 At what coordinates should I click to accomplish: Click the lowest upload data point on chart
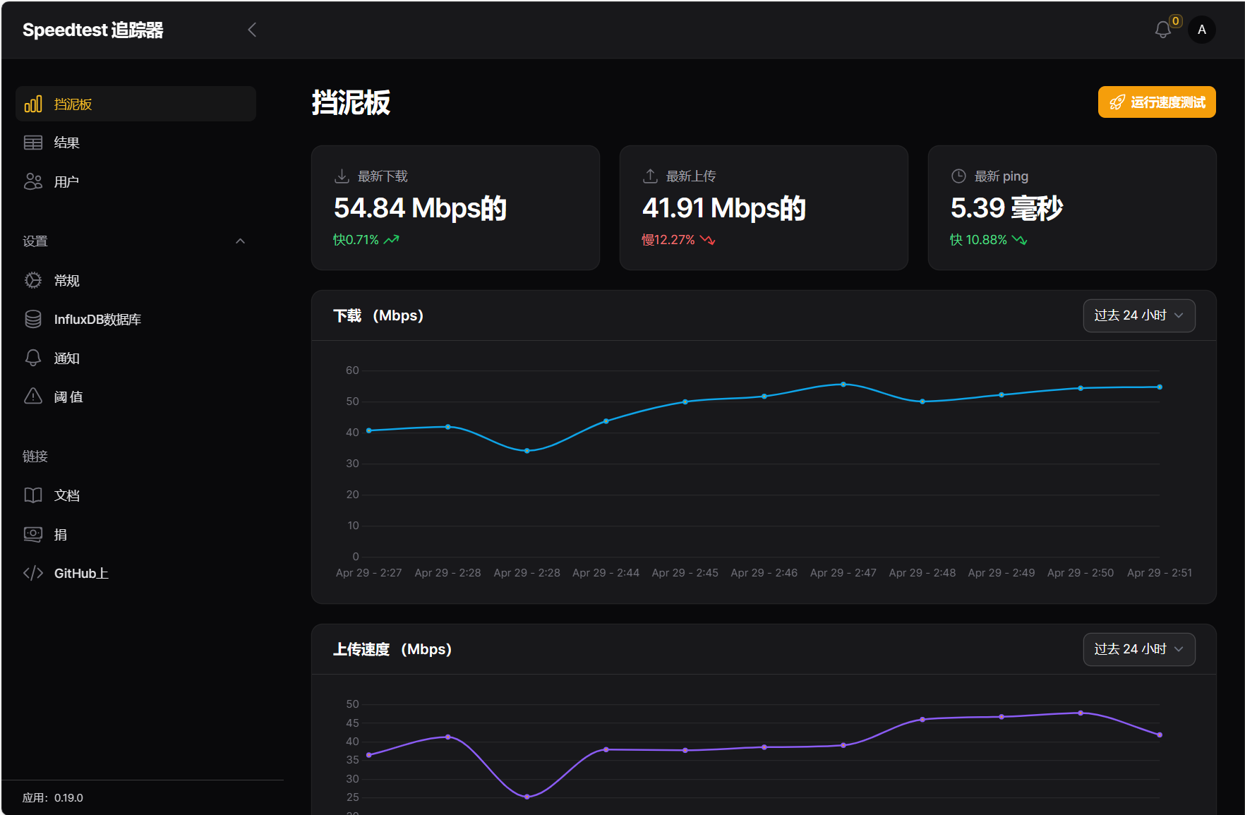[x=527, y=797]
